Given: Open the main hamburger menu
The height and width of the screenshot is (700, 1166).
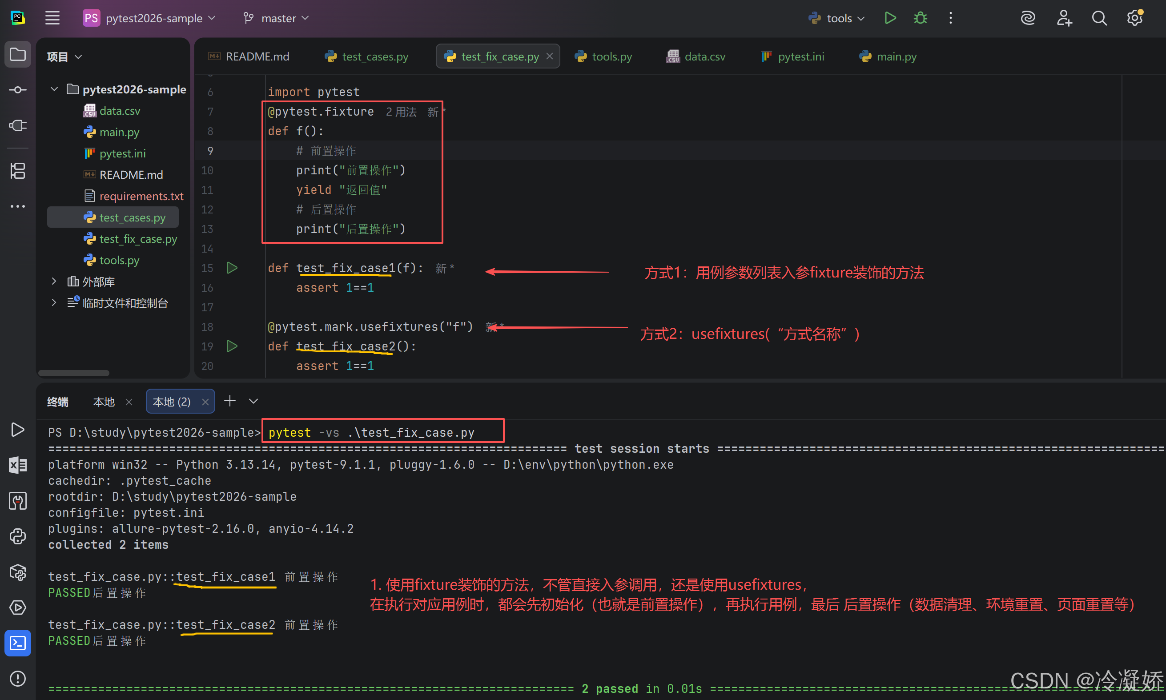Looking at the screenshot, I should 52,18.
